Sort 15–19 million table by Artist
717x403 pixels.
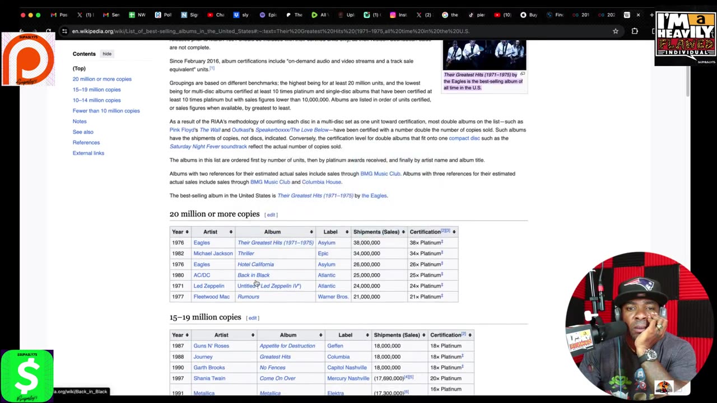(x=224, y=335)
